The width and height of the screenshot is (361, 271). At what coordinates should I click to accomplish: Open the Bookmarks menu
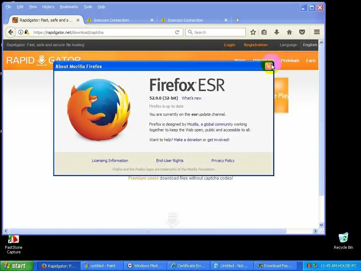(x=69, y=7)
